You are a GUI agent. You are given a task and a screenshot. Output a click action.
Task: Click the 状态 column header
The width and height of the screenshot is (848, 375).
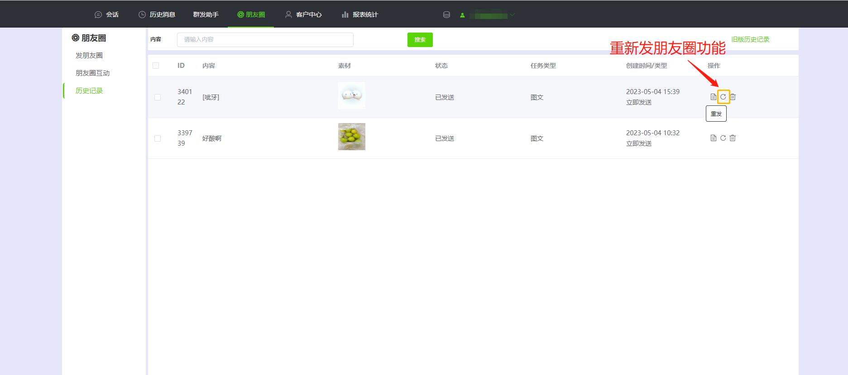pos(441,66)
